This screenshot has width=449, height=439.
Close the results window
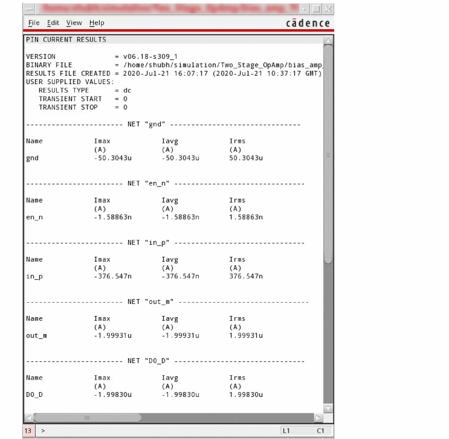coord(328,9)
